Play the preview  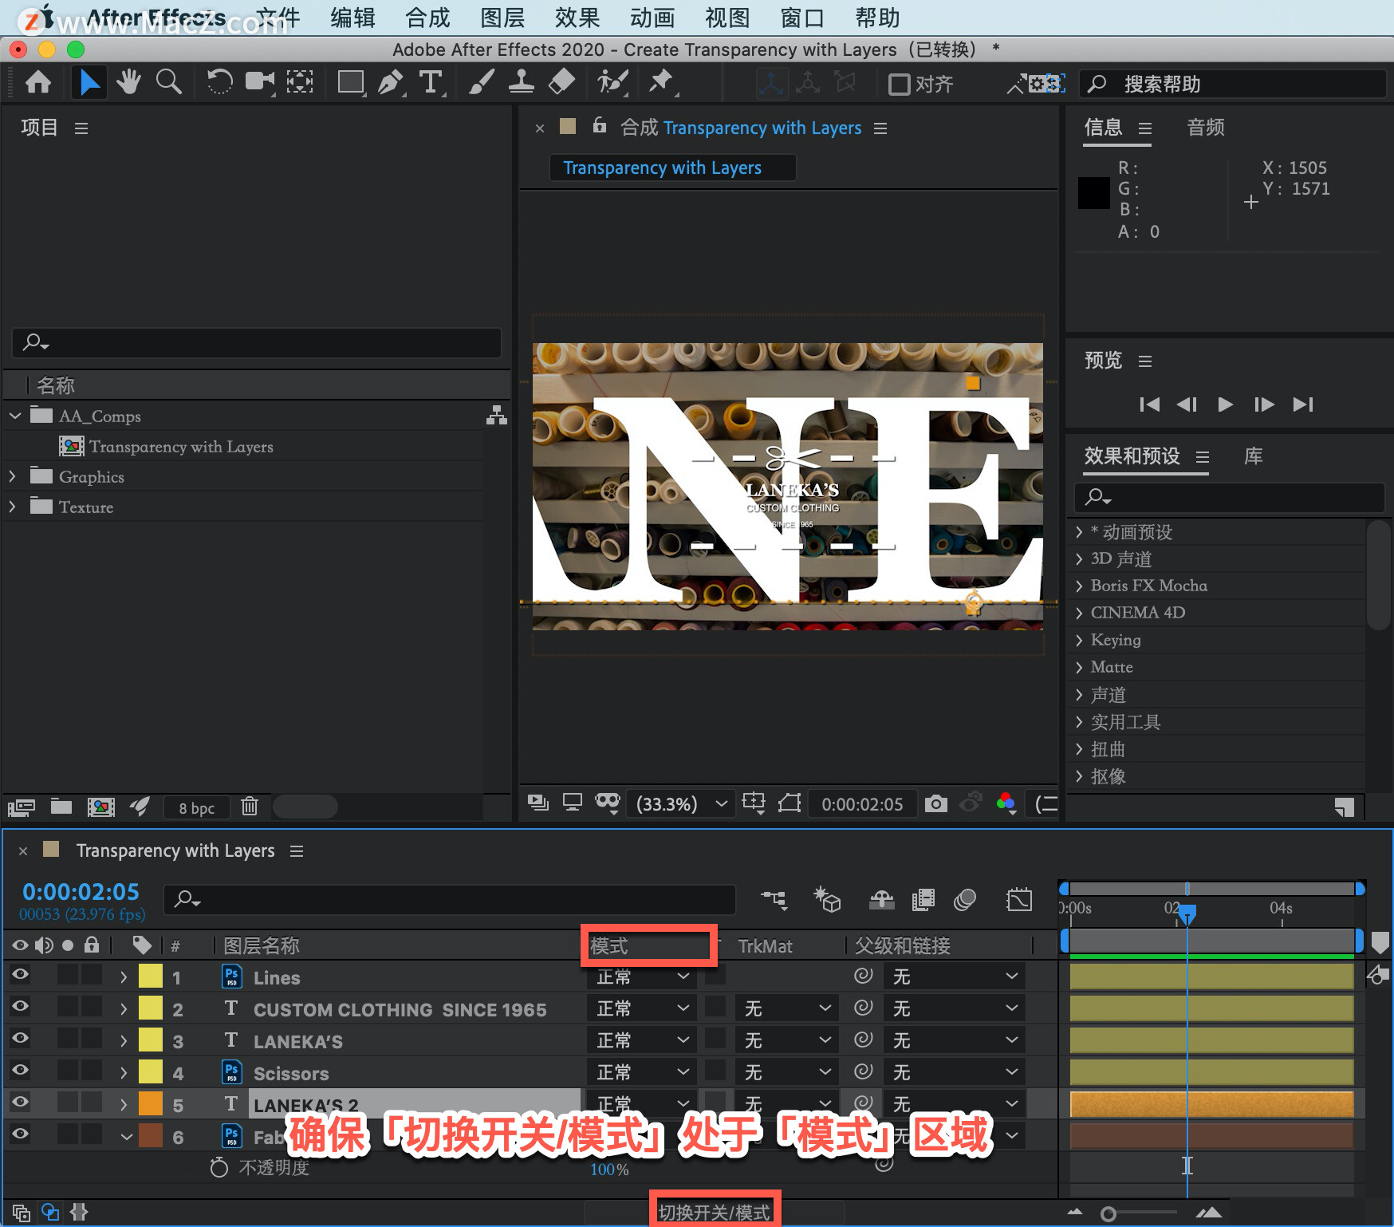[1226, 404]
